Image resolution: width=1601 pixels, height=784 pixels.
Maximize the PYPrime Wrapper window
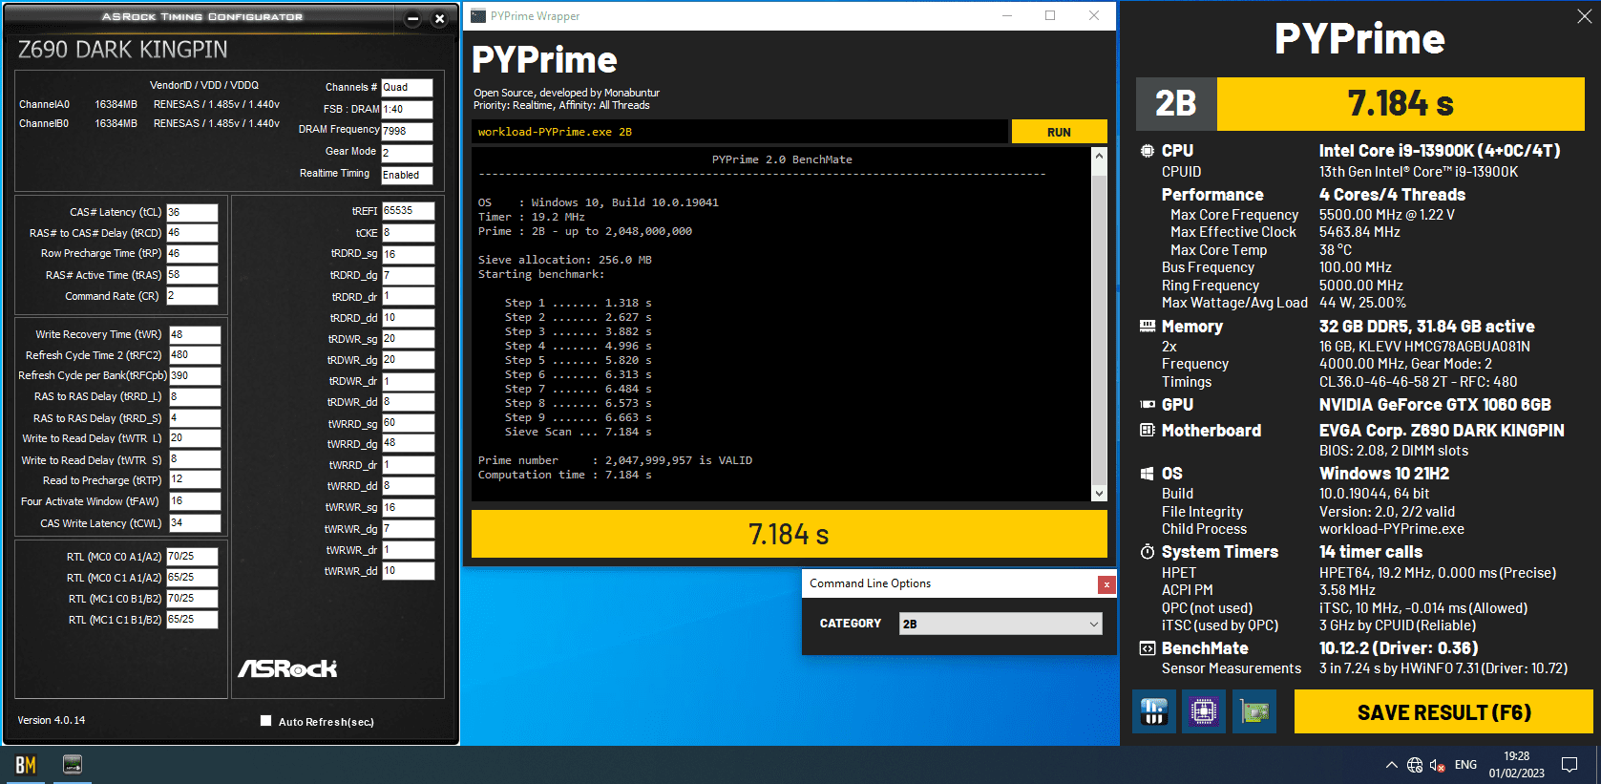[x=1050, y=16]
